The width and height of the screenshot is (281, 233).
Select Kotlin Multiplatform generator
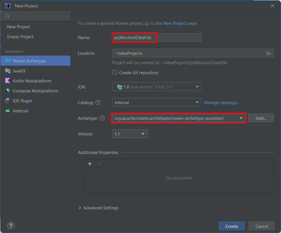[35, 81]
